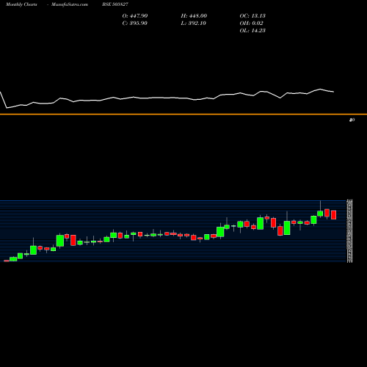Click the open value 'O: 447.90'

pyautogui.click(x=135, y=16)
